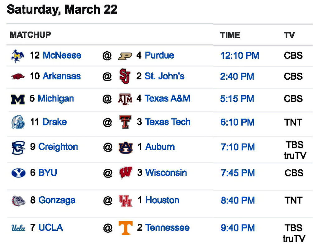
Task: Select the 12:10 PM game time link
Action: point(240,56)
